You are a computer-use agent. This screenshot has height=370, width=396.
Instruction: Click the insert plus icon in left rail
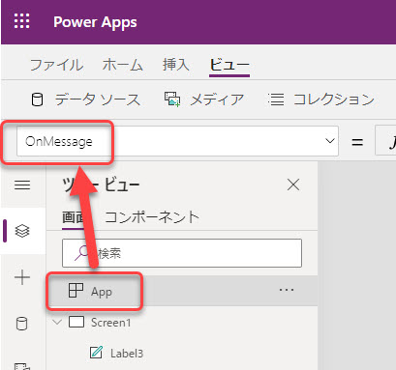click(22, 277)
